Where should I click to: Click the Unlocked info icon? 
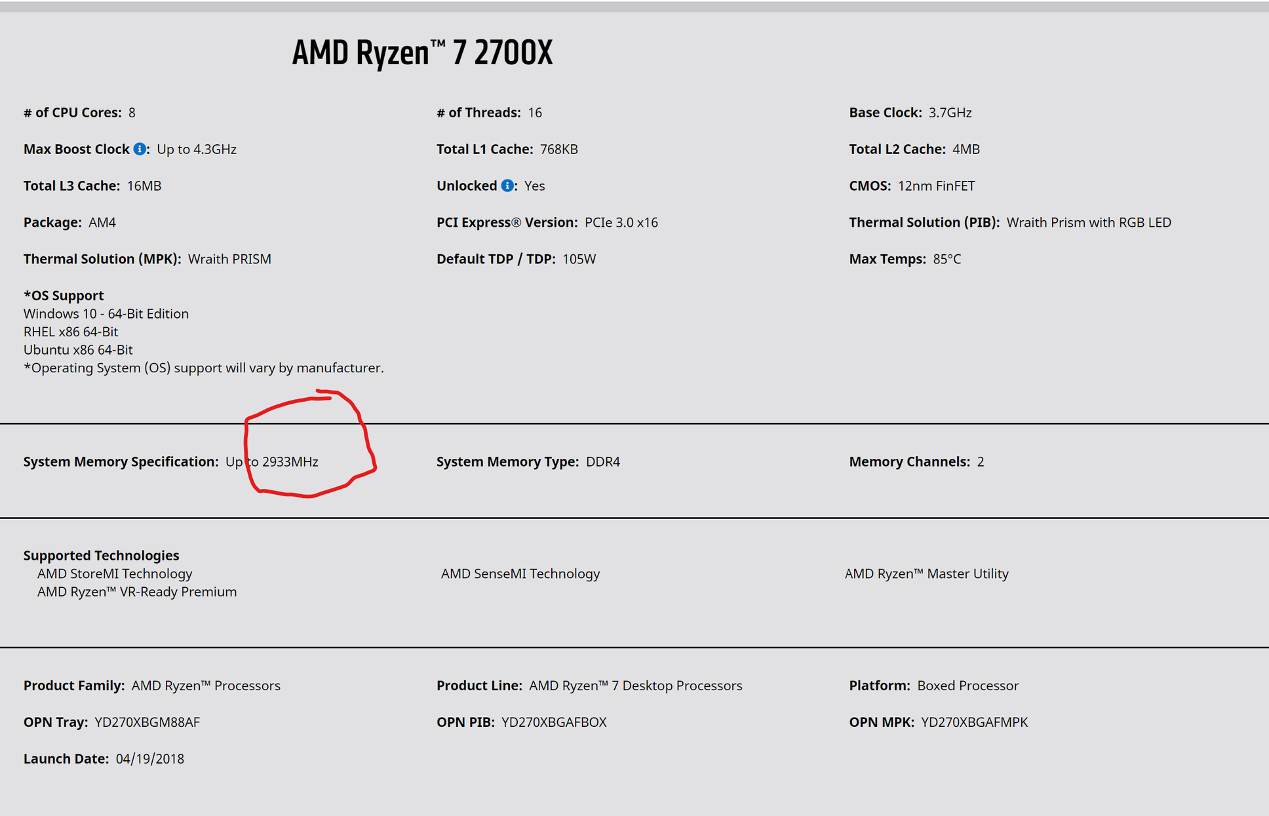click(507, 185)
